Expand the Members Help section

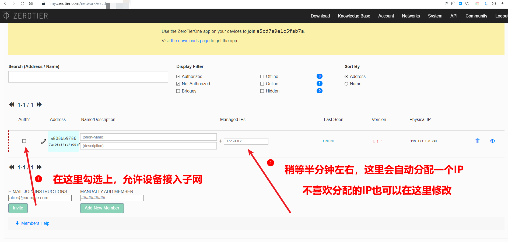(35, 223)
